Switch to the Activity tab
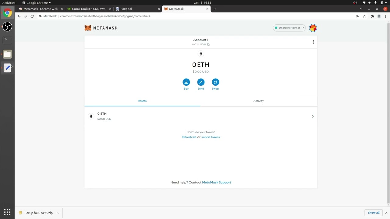This screenshot has width=390, height=219. pos(259,101)
